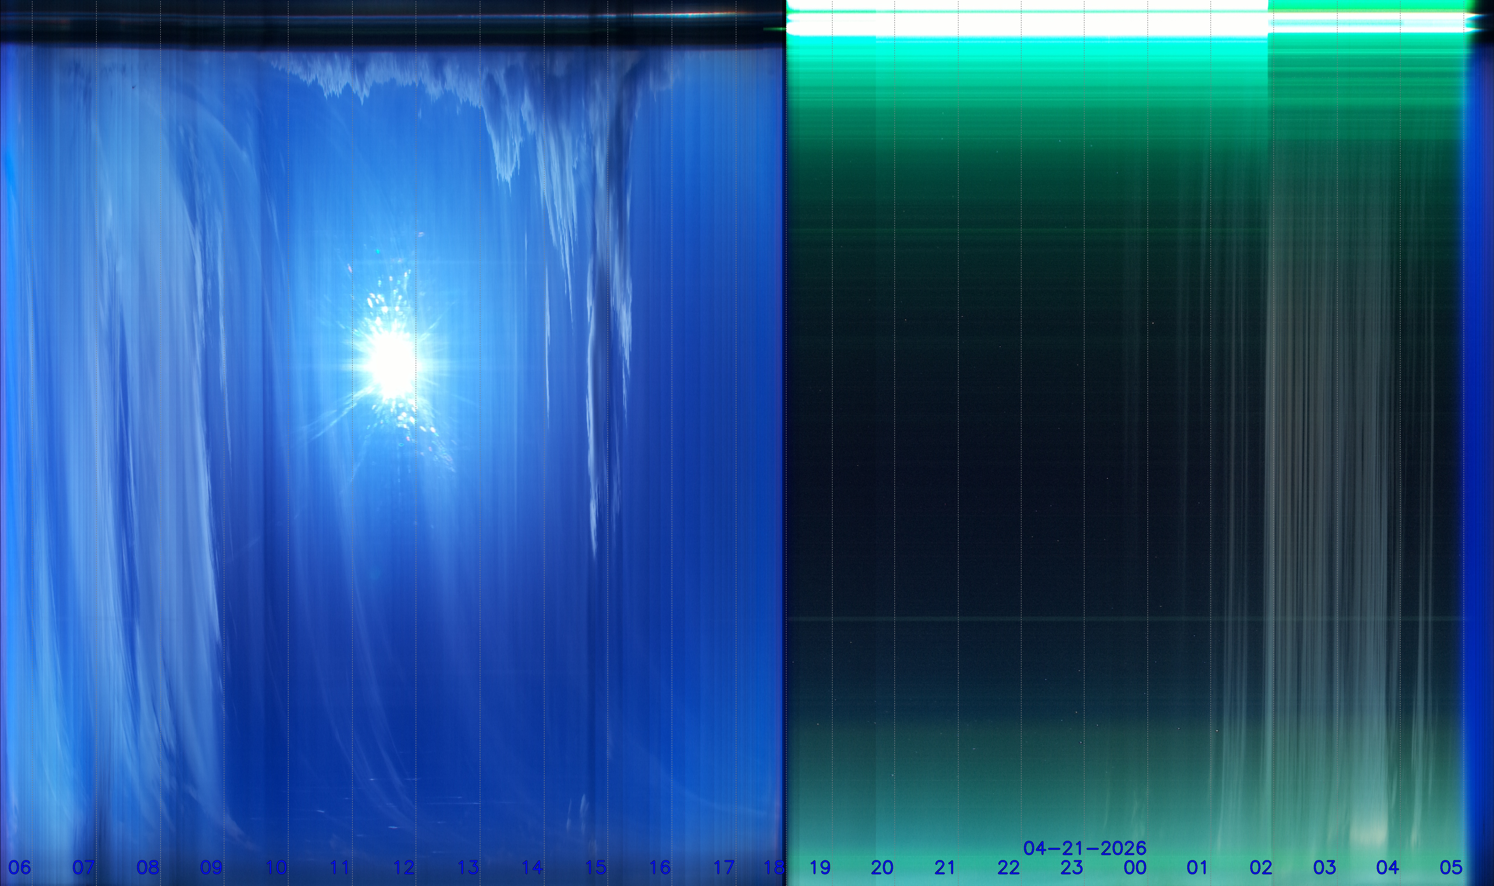Screen dimensions: 1494x886
Task: Click the 07 hour label
Action: (84, 867)
